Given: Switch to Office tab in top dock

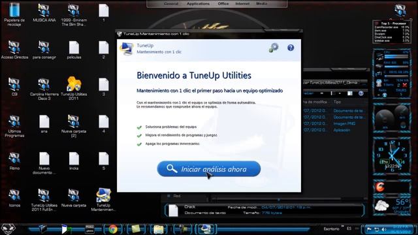Looking at the screenshot, I should (x=223, y=4).
